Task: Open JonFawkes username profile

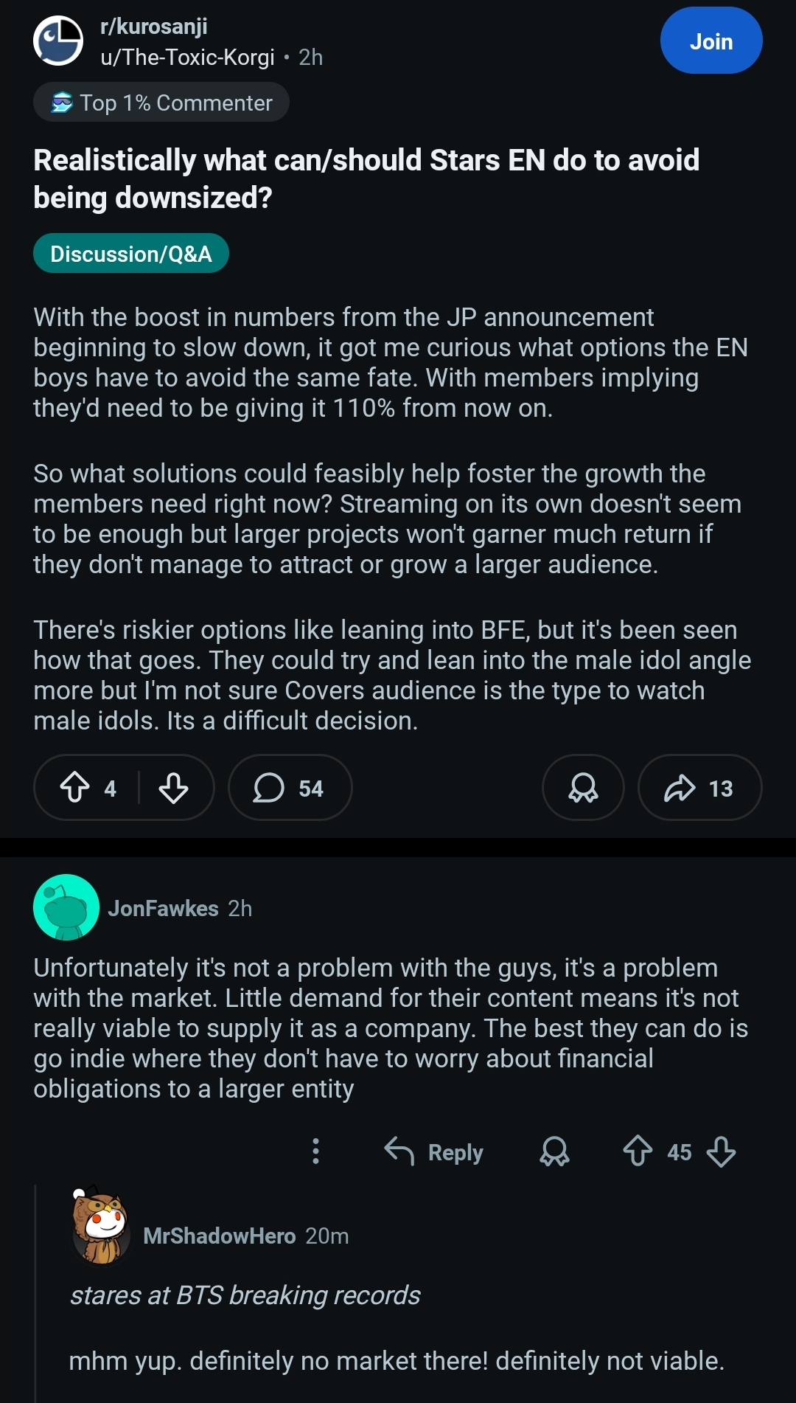Action: (x=163, y=908)
